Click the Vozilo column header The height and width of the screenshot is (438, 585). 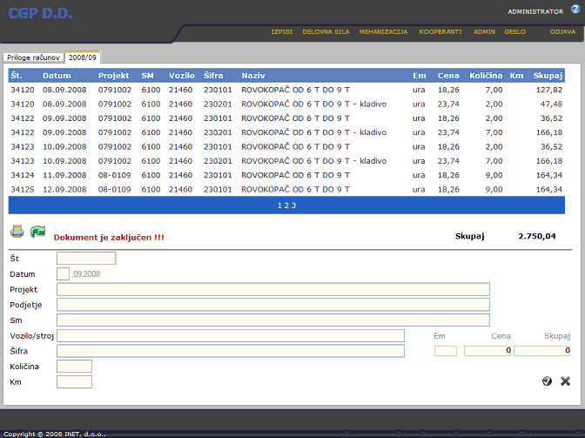click(x=182, y=76)
